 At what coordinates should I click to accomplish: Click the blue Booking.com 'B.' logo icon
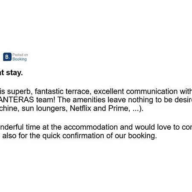pyautogui.click(x=7, y=57)
